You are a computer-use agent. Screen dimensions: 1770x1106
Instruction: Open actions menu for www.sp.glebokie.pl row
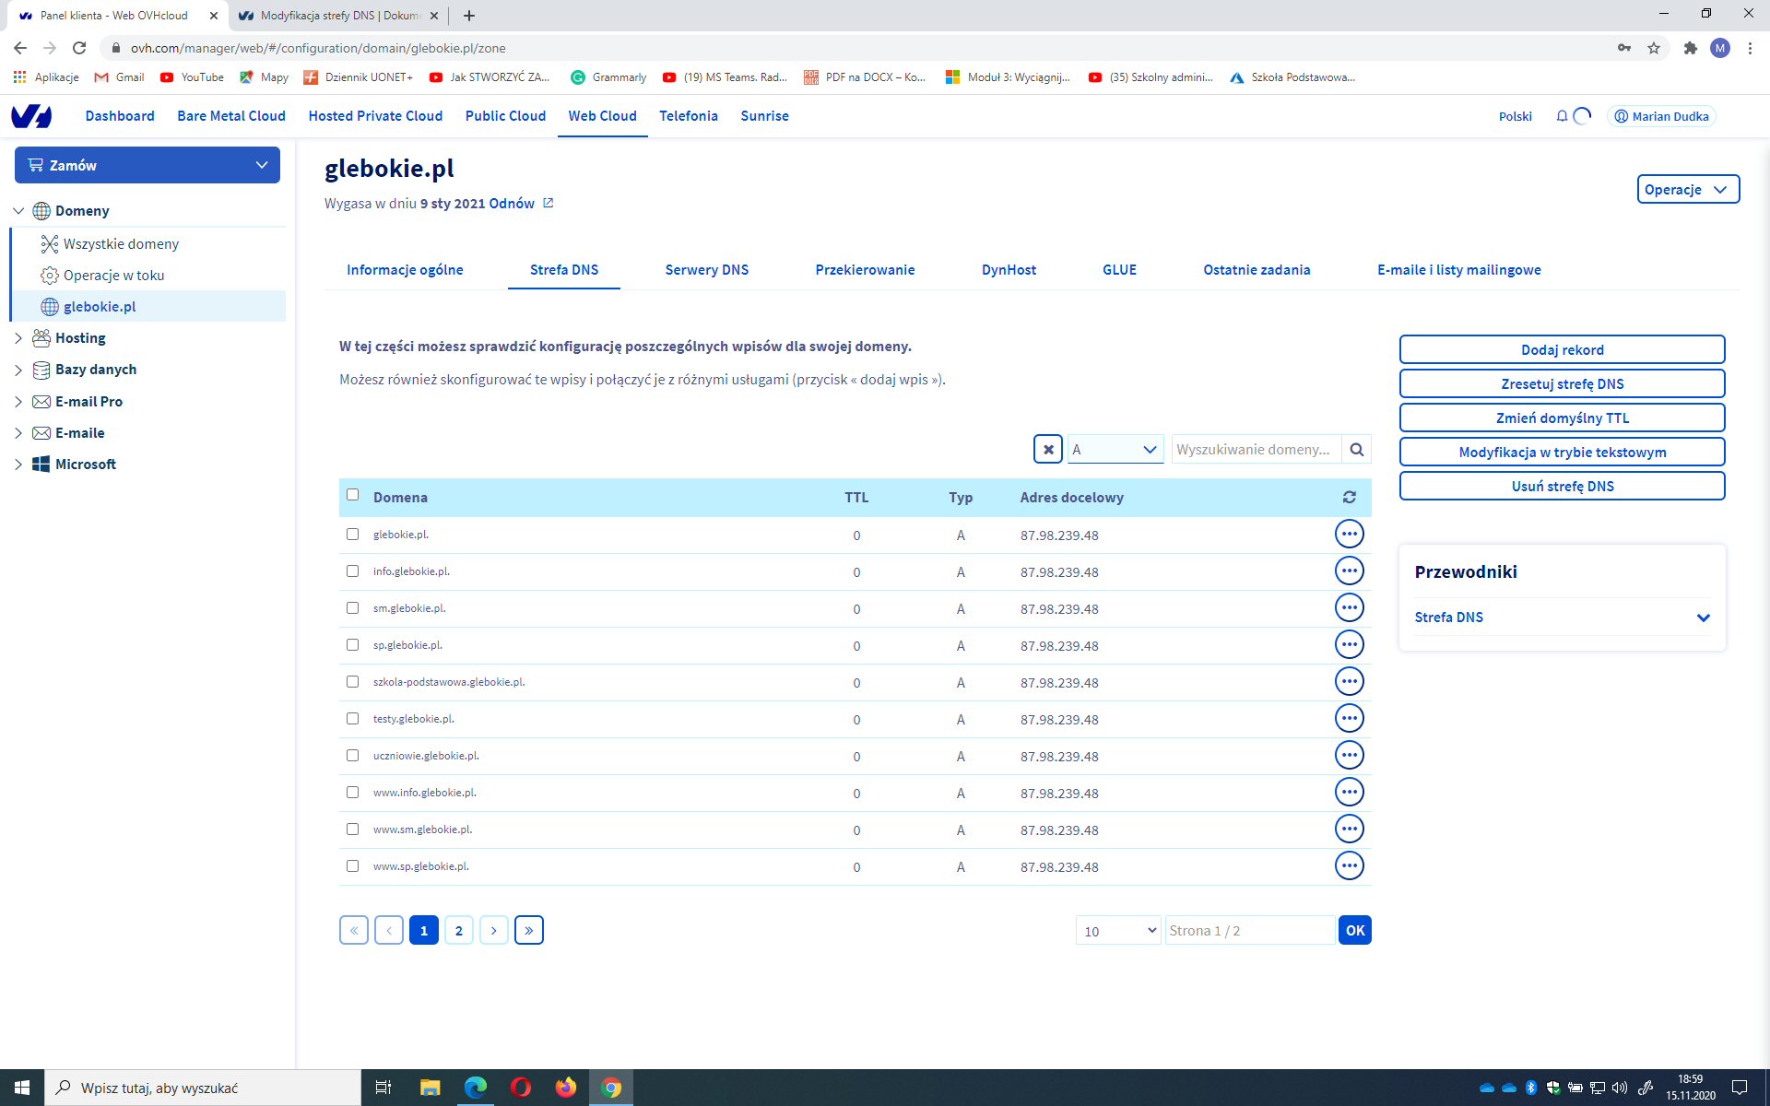(x=1349, y=866)
